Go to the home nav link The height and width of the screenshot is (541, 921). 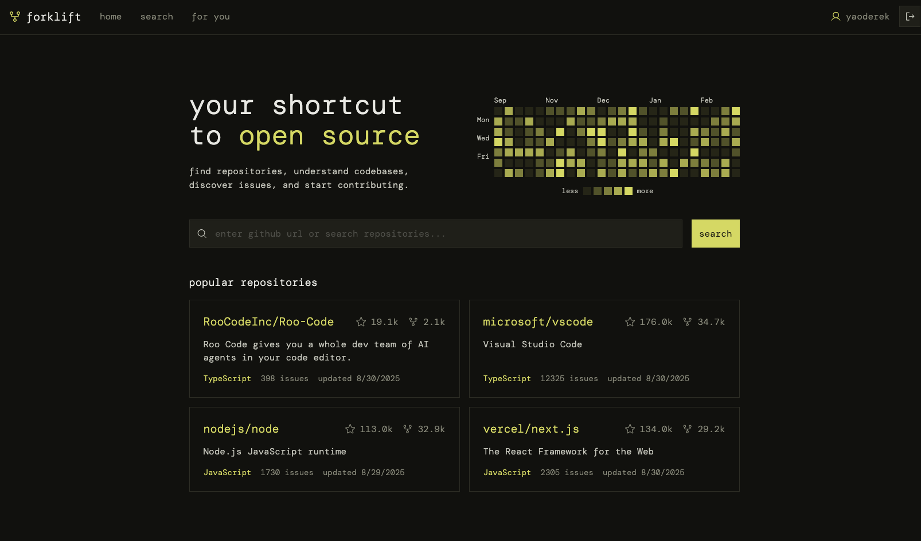click(111, 17)
